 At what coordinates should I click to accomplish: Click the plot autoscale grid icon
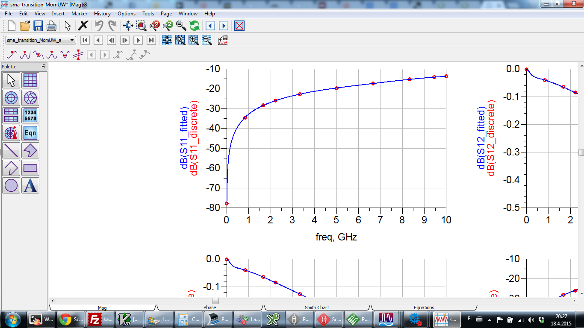[167, 40]
